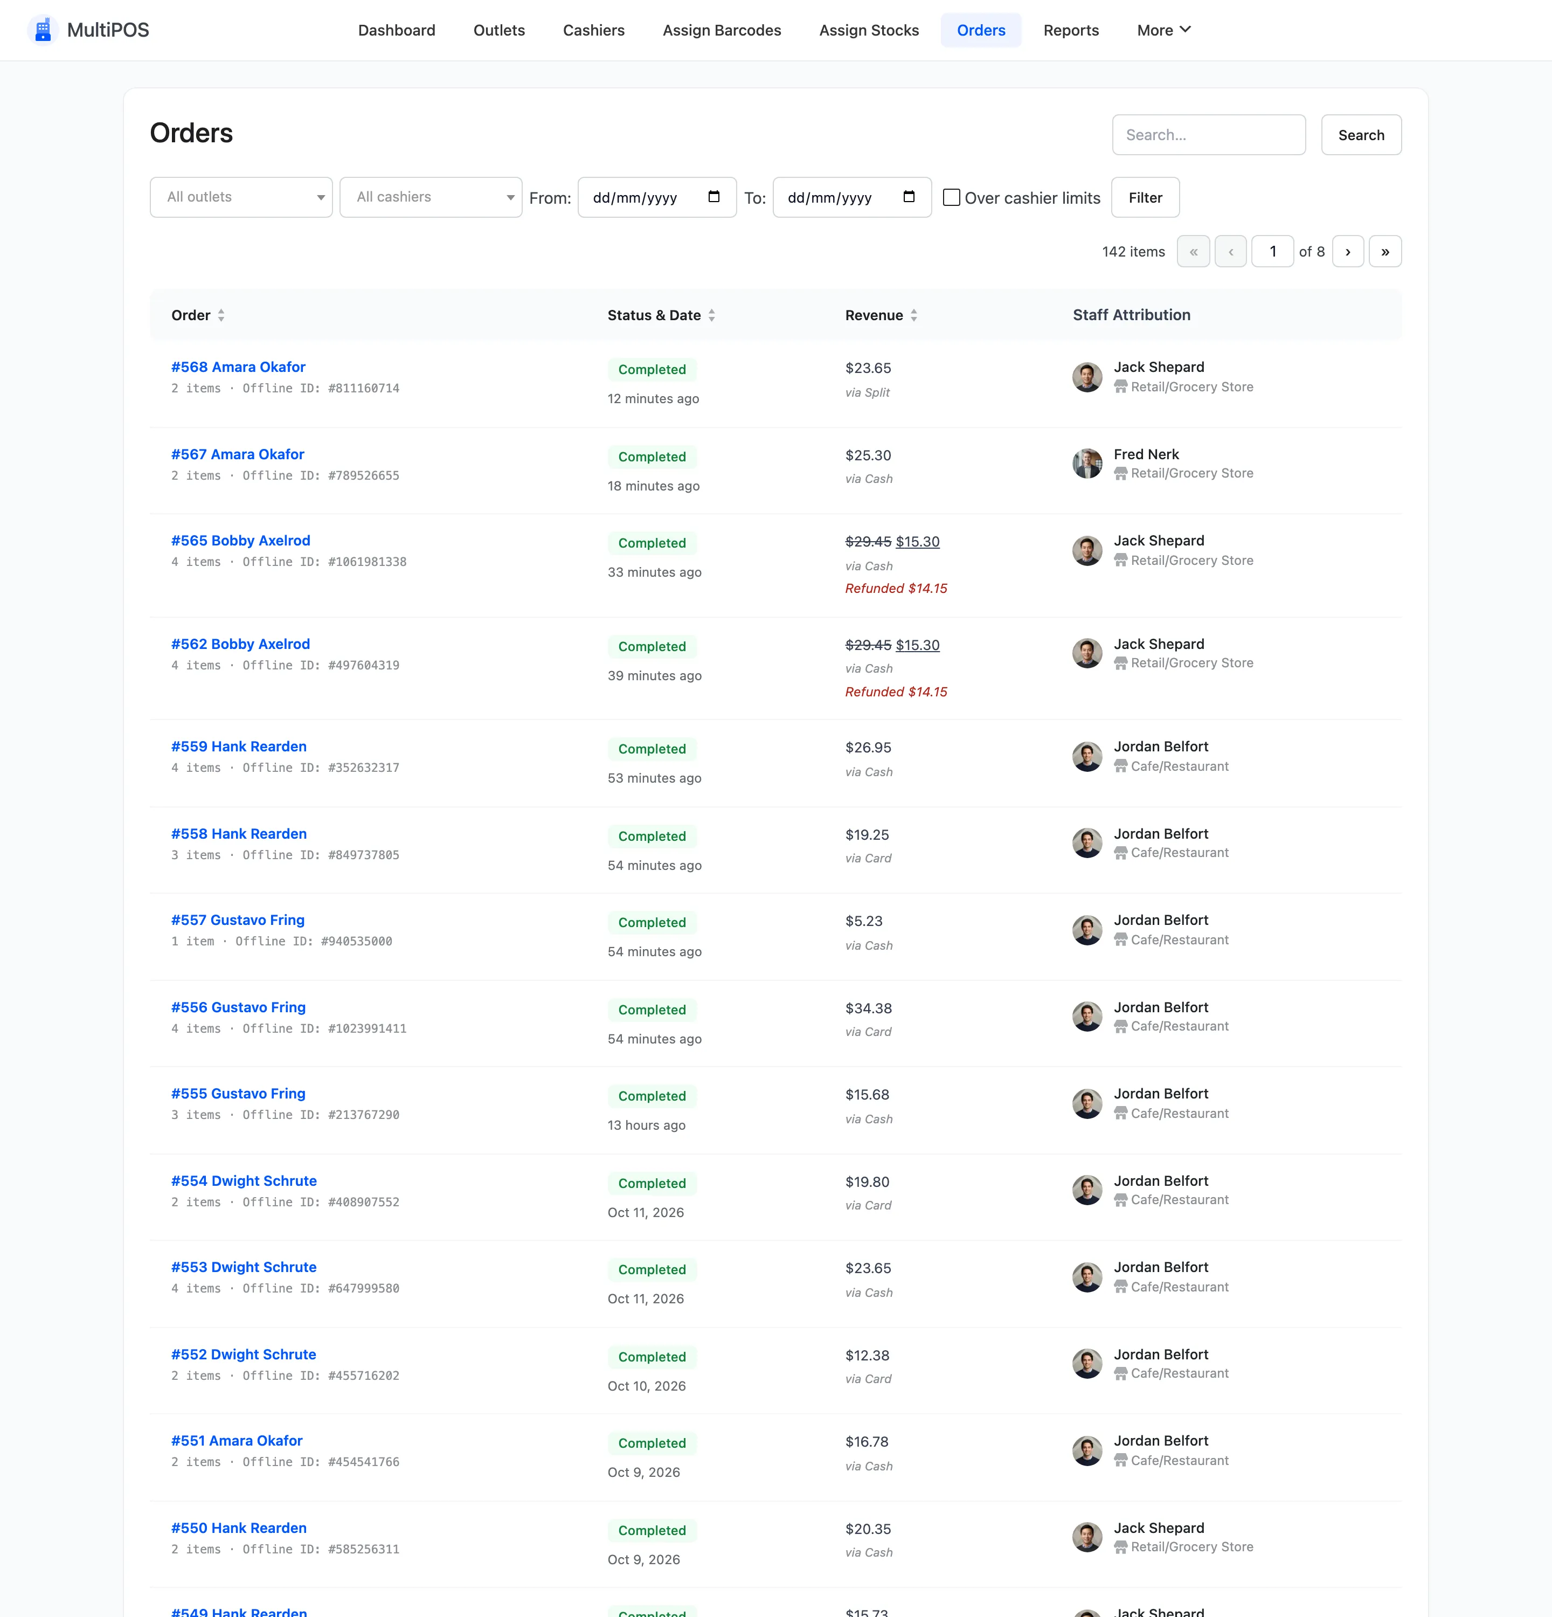Go to the Dashboard tab
1552x1617 pixels.
(397, 31)
